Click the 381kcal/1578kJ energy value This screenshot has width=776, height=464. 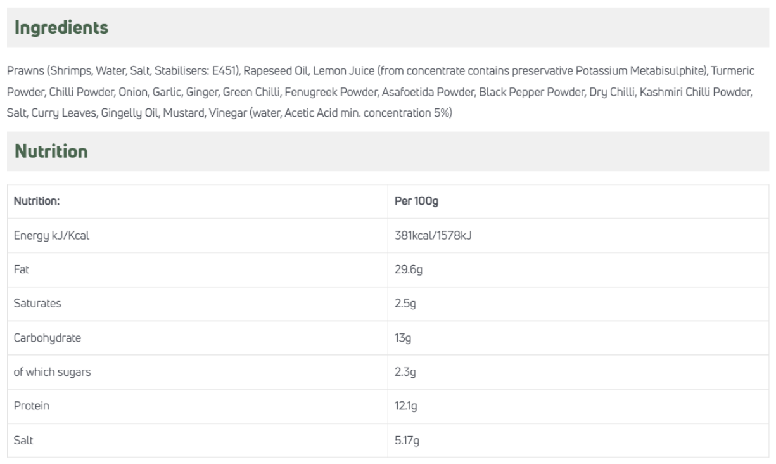tap(433, 236)
